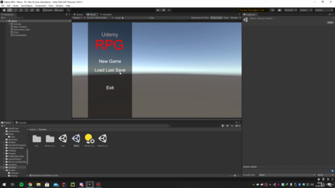
Task: Pause the game playback
Action: [163, 10]
